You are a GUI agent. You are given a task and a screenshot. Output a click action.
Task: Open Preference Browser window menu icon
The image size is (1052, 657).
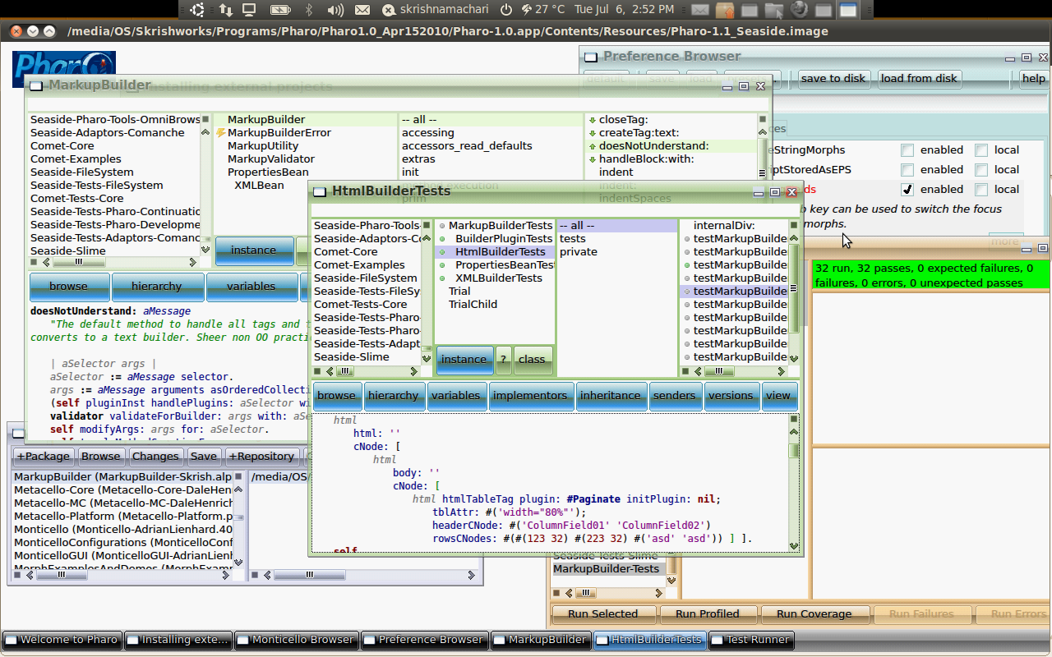coord(590,57)
